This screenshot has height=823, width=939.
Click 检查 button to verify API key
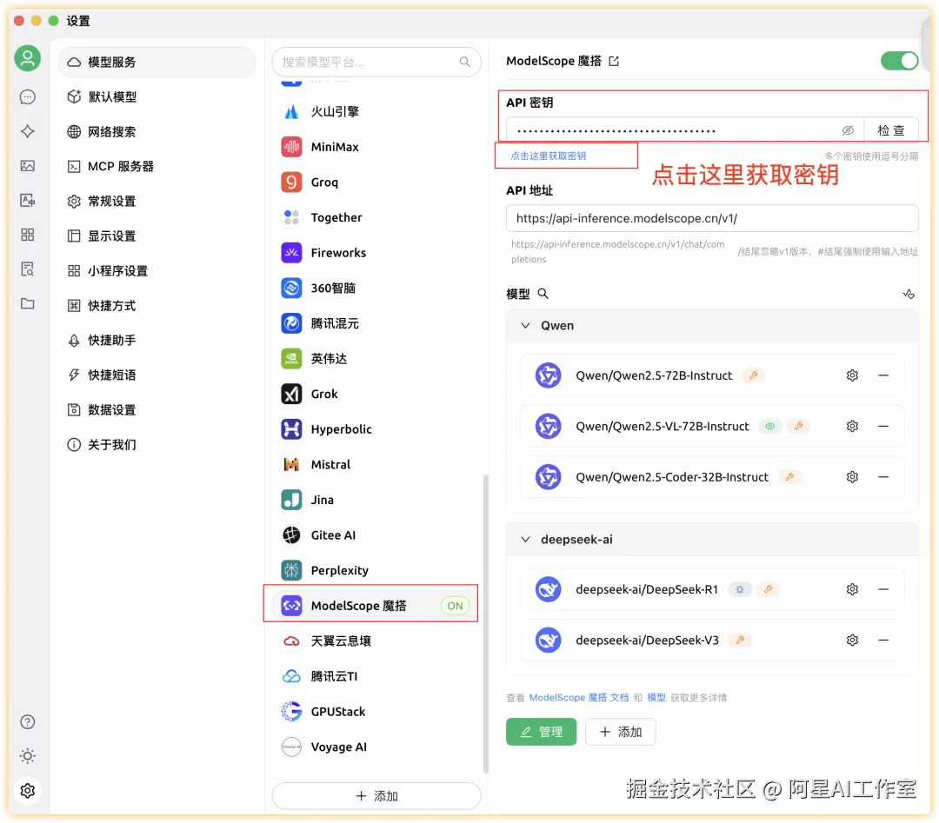[x=891, y=130]
